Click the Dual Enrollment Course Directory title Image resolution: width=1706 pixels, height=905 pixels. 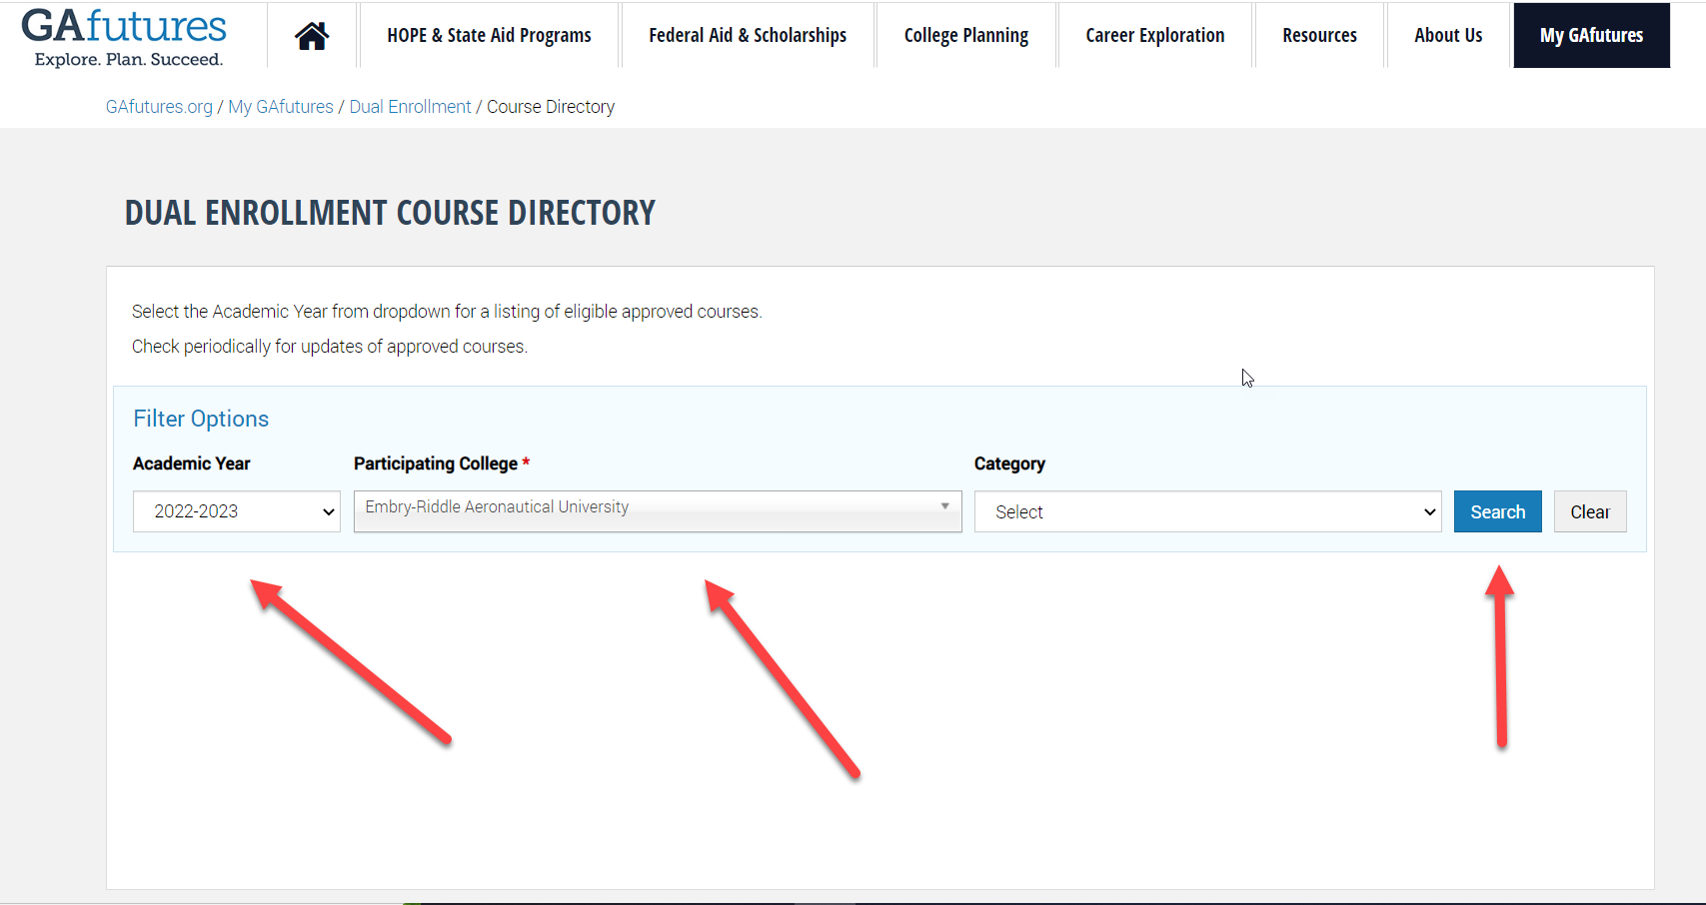click(390, 213)
